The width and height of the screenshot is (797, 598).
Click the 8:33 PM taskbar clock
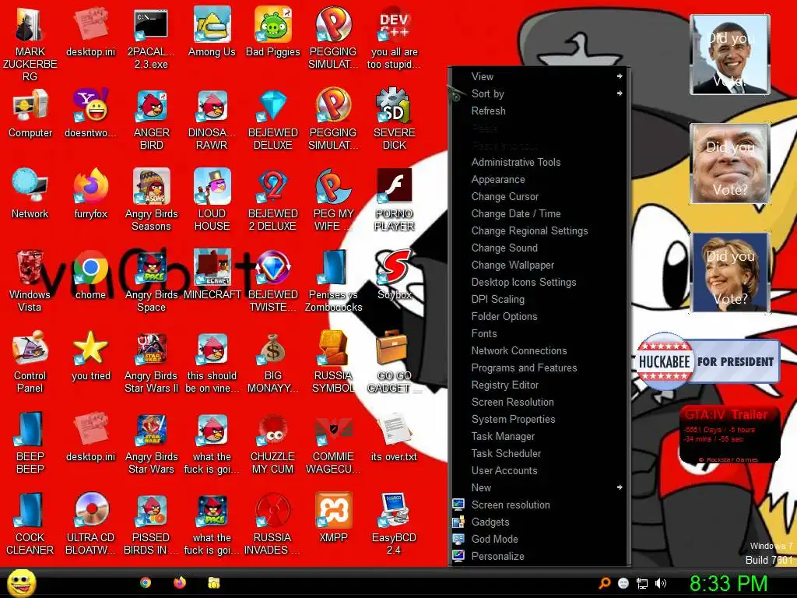729,583
